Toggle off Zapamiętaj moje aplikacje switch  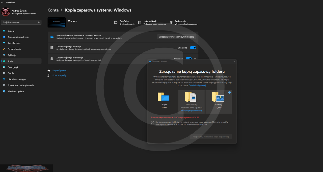[193, 48]
